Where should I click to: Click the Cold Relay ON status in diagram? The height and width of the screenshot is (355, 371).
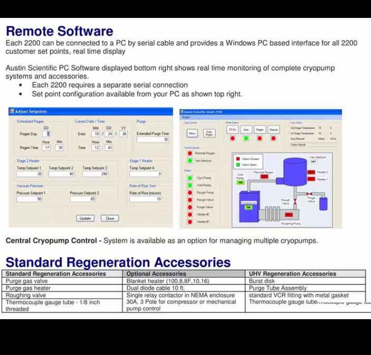(x=240, y=183)
